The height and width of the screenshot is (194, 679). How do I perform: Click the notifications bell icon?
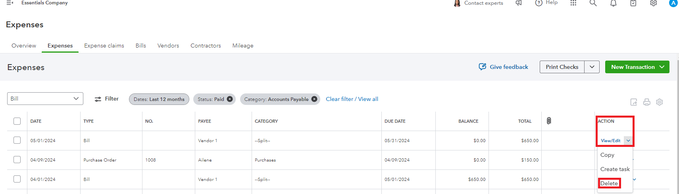[x=613, y=3]
